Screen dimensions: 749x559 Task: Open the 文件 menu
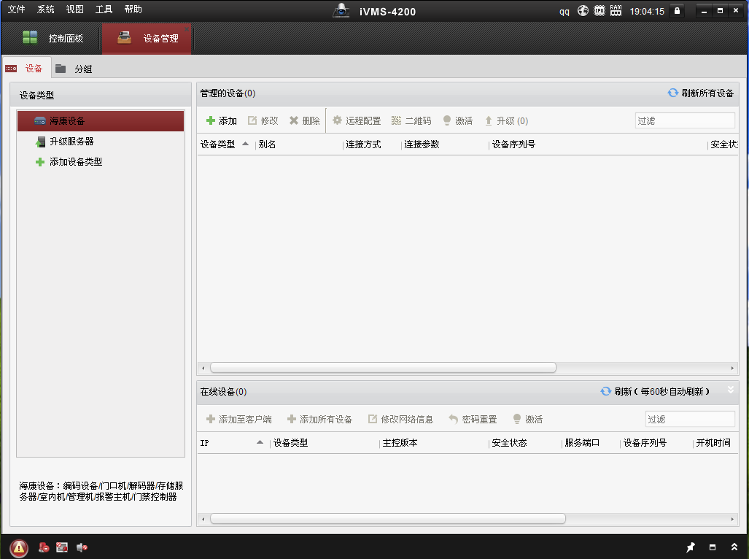tap(16, 9)
